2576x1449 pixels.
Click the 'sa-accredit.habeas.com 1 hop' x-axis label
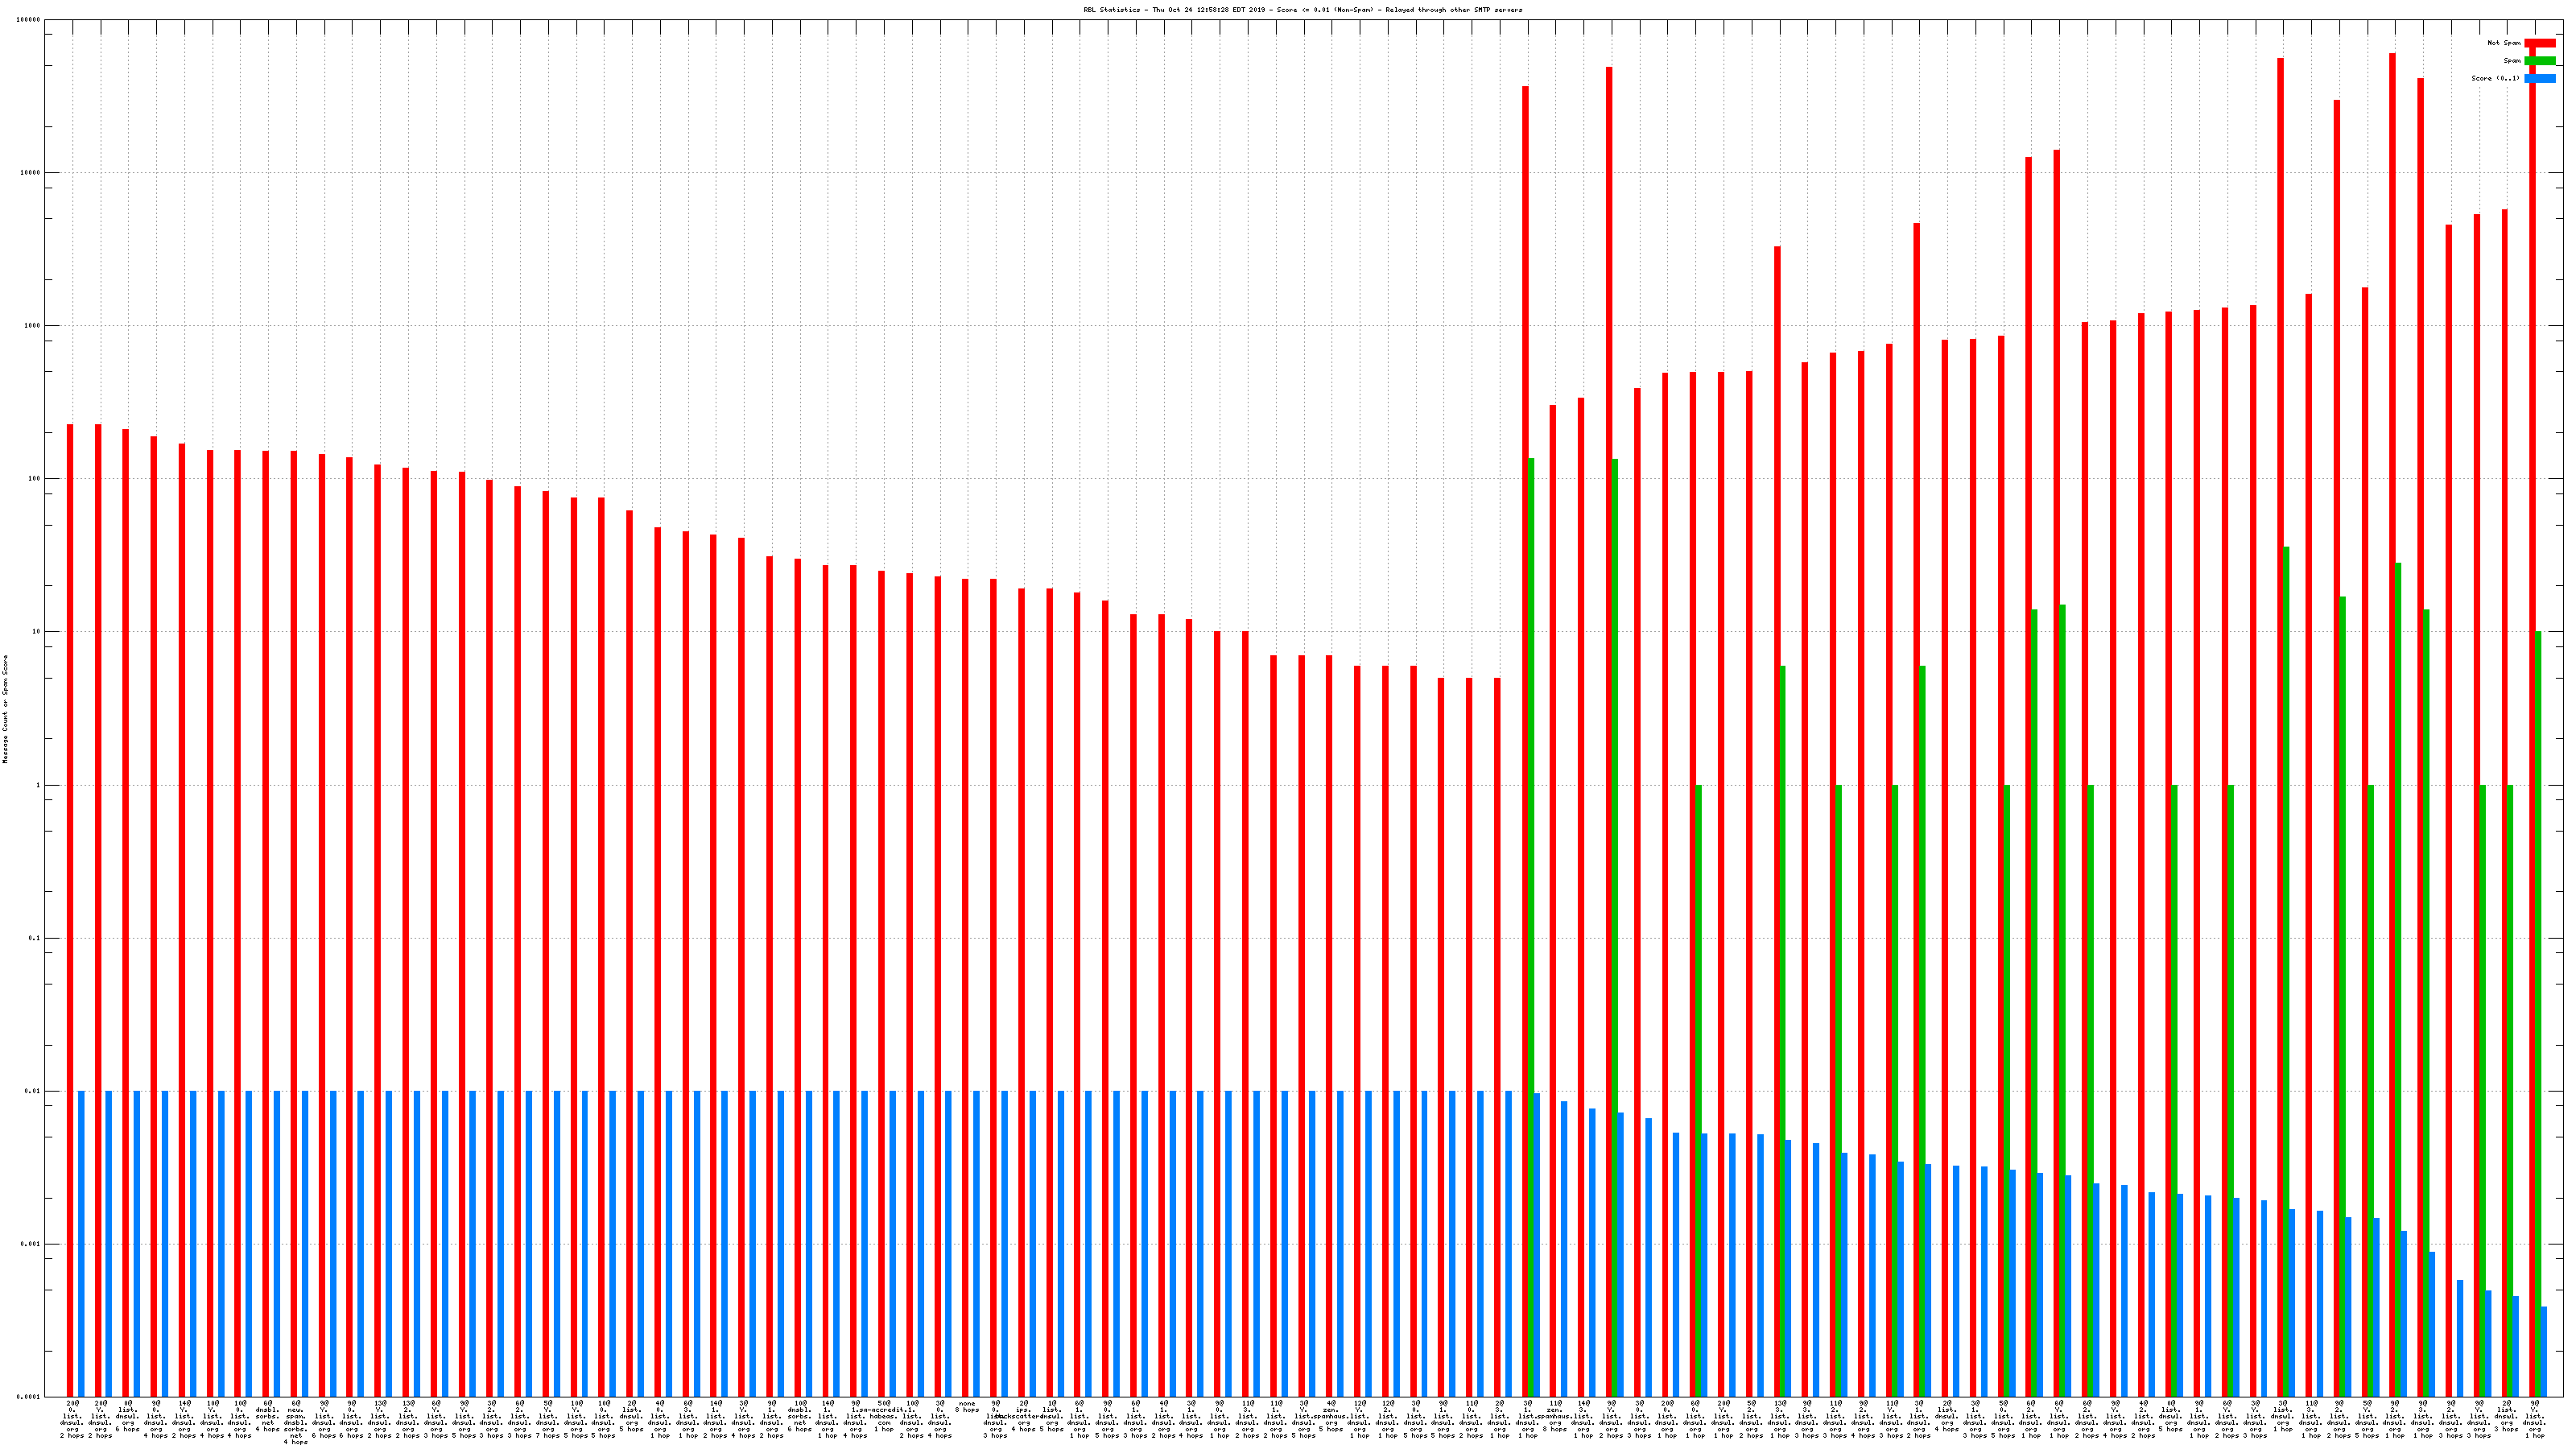(x=884, y=1416)
